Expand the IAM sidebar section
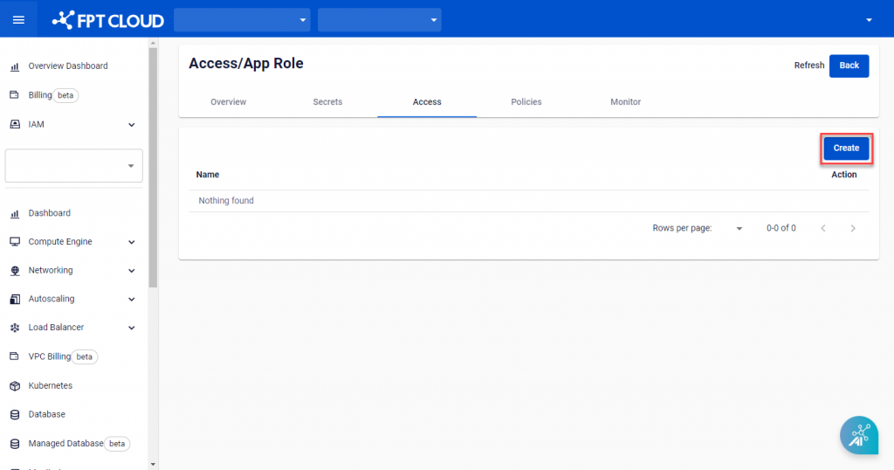Screen dimensions: 894x470 click(x=72, y=125)
